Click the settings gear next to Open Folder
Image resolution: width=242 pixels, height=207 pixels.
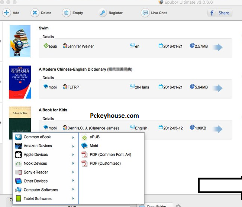point(178,206)
